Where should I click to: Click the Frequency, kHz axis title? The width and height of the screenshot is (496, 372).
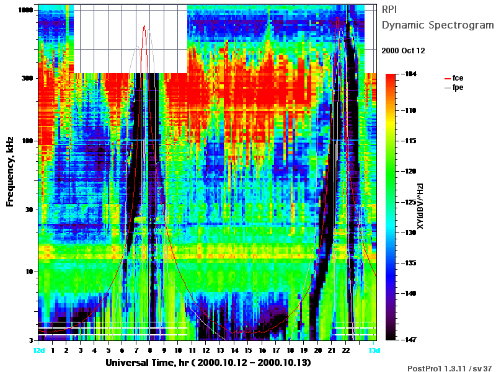tap(10, 172)
